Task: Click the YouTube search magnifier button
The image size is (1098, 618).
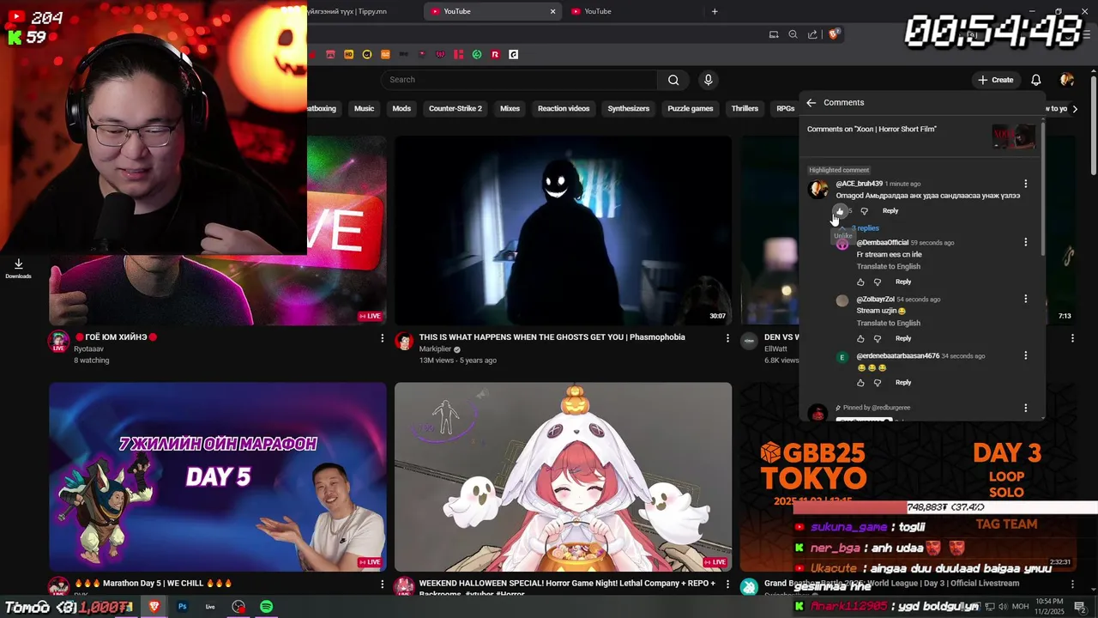Action: pyautogui.click(x=673, y=80)
